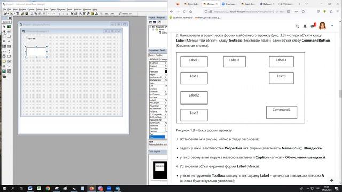Click the Firefox back arrow
The image size is (342, 192).
(172, 12)
